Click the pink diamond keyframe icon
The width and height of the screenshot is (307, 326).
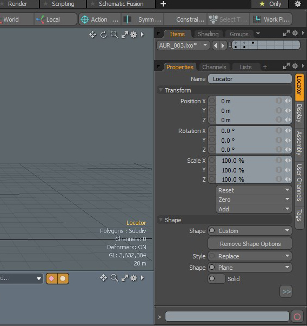(x=51, y=278)
